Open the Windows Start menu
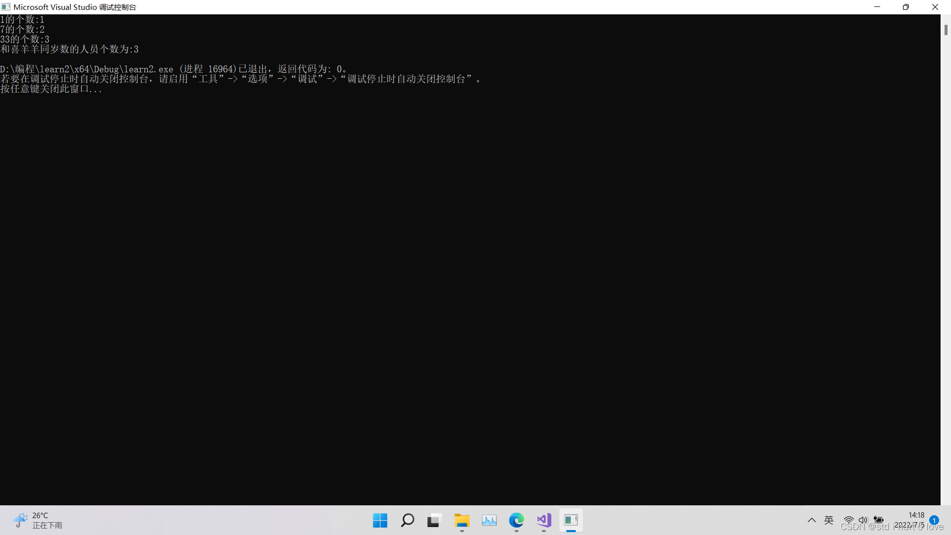 (x=380, y=520)
